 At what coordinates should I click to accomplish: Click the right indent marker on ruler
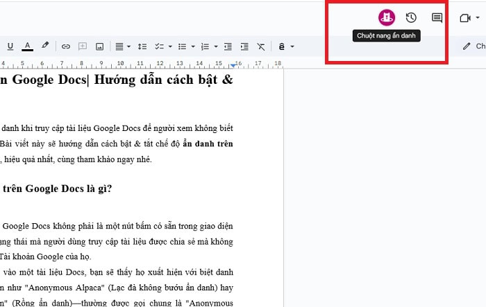[235, 66]
